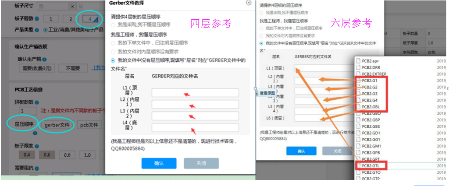Select 我是采购 radio option in the four-layer dialog
449x186 pixels.
tap(113, 25)
